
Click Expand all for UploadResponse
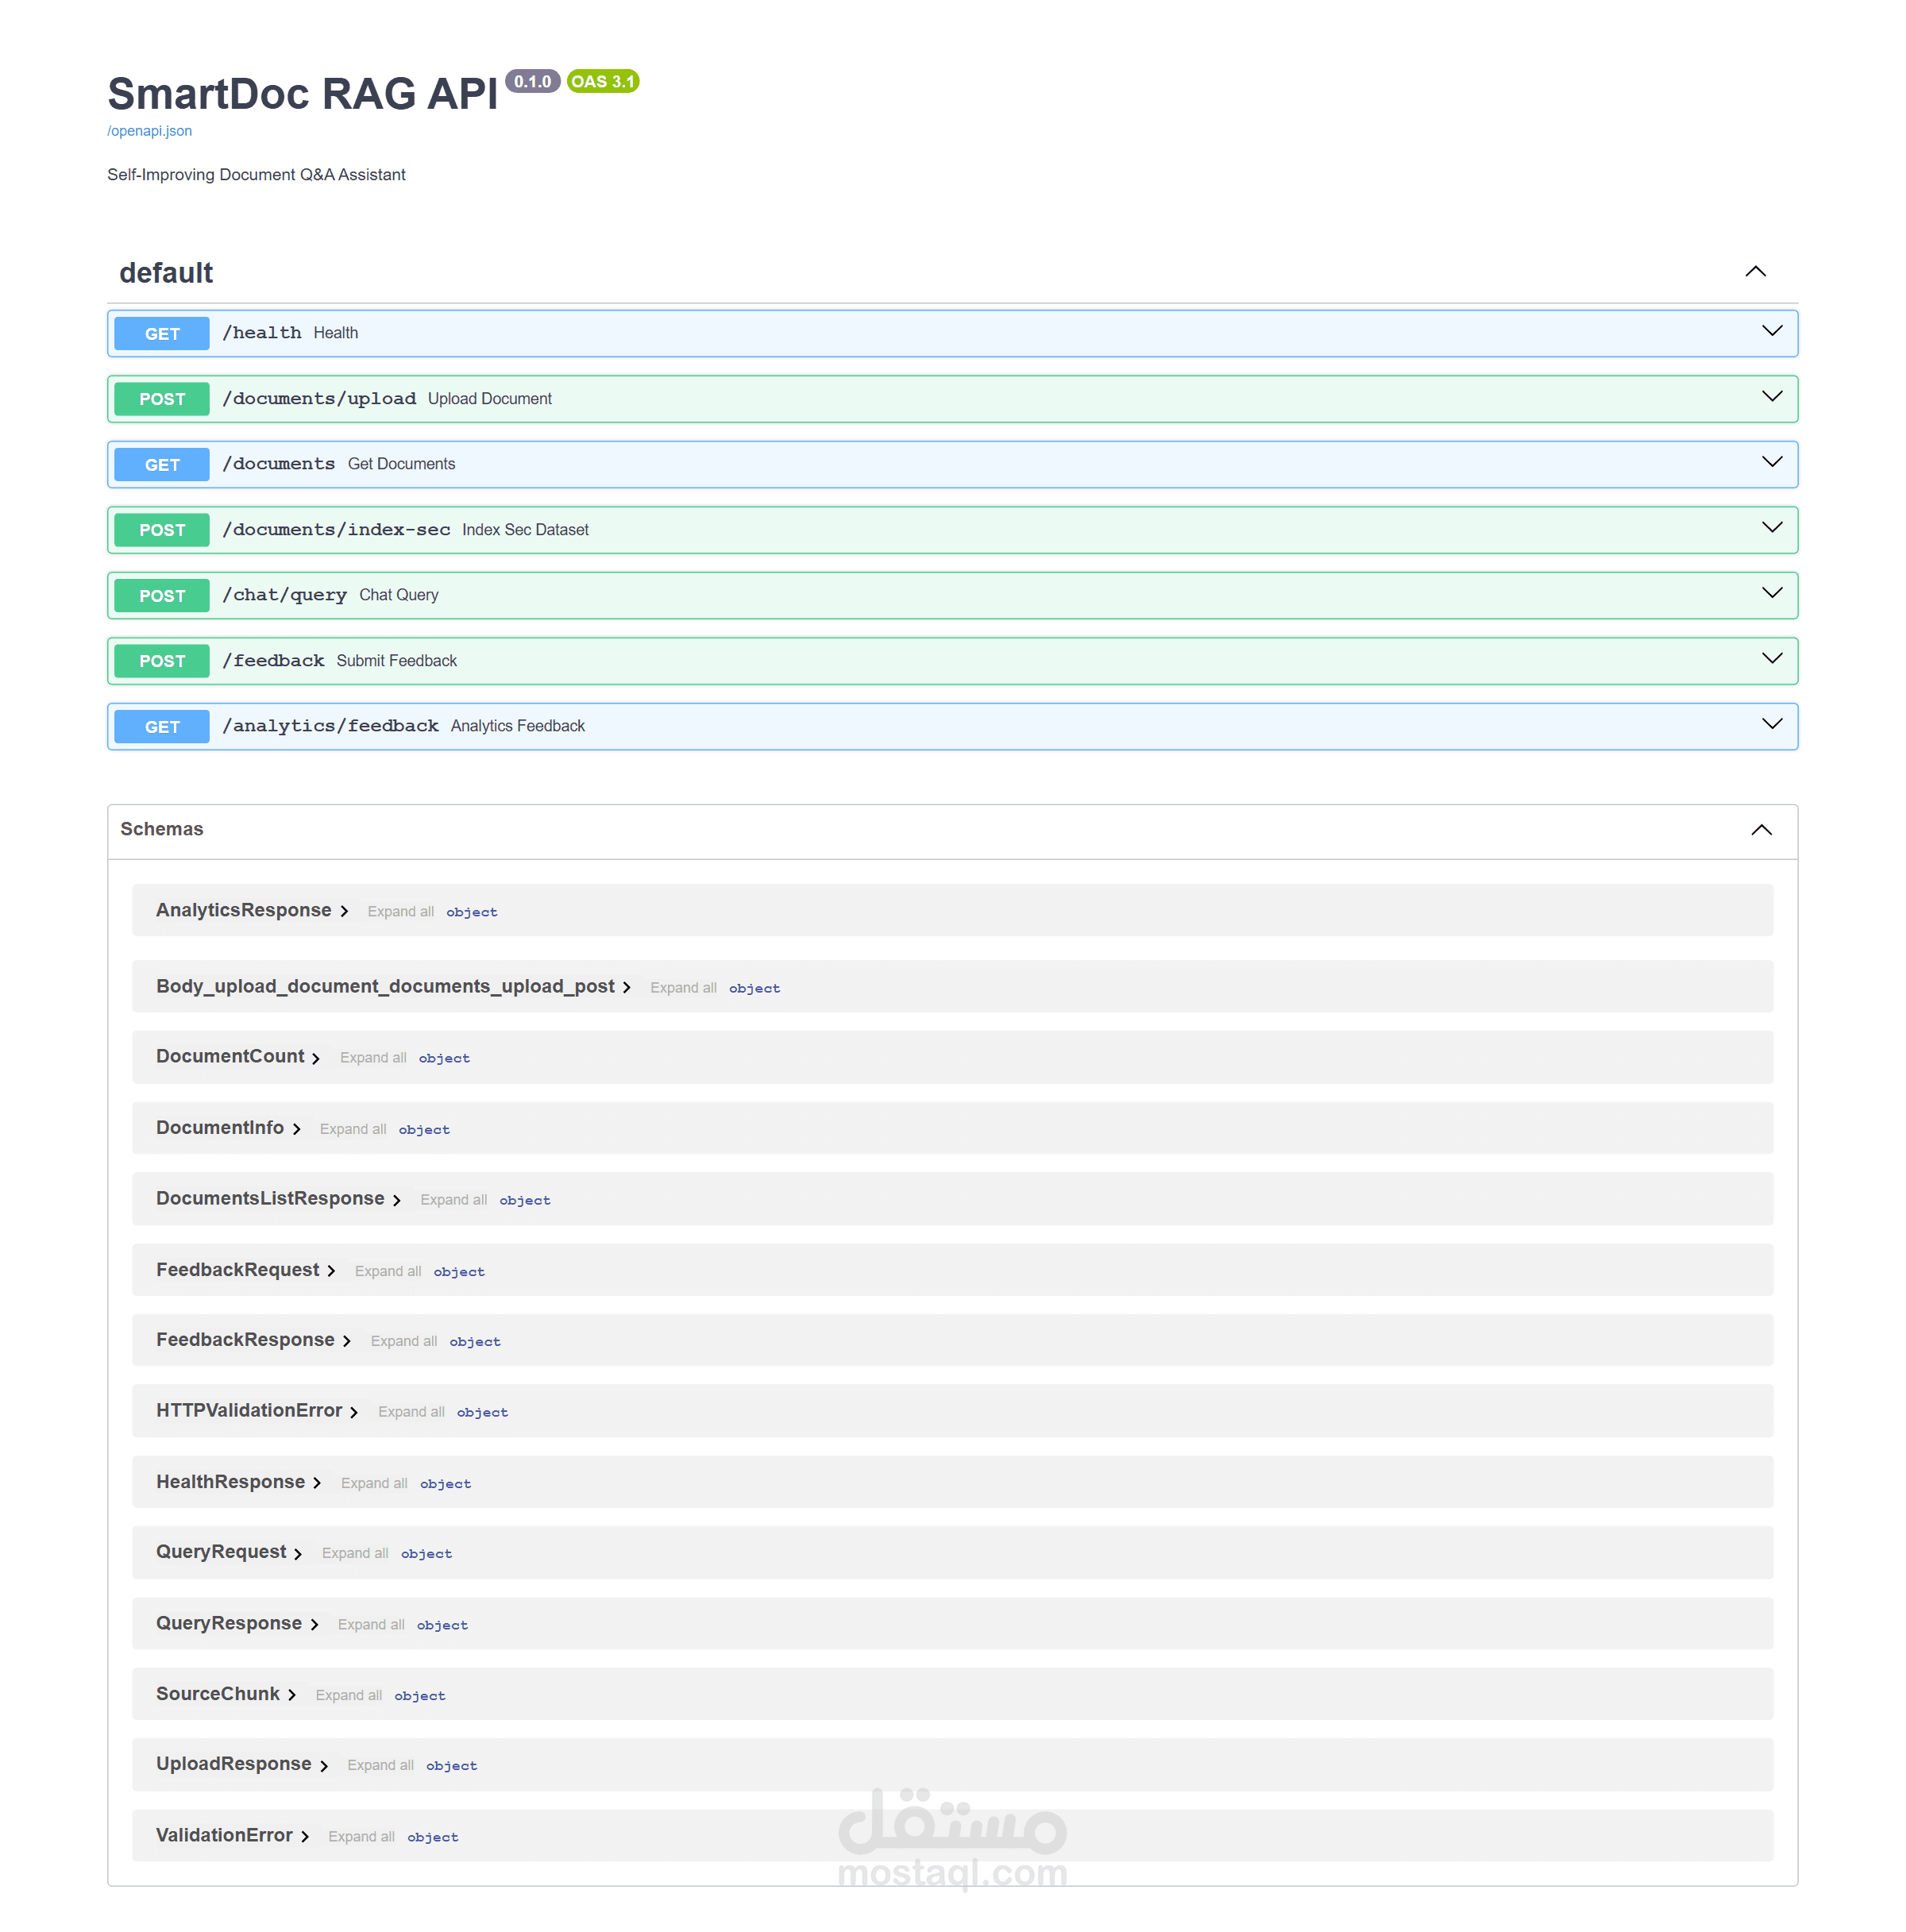tap(381, 1765)
